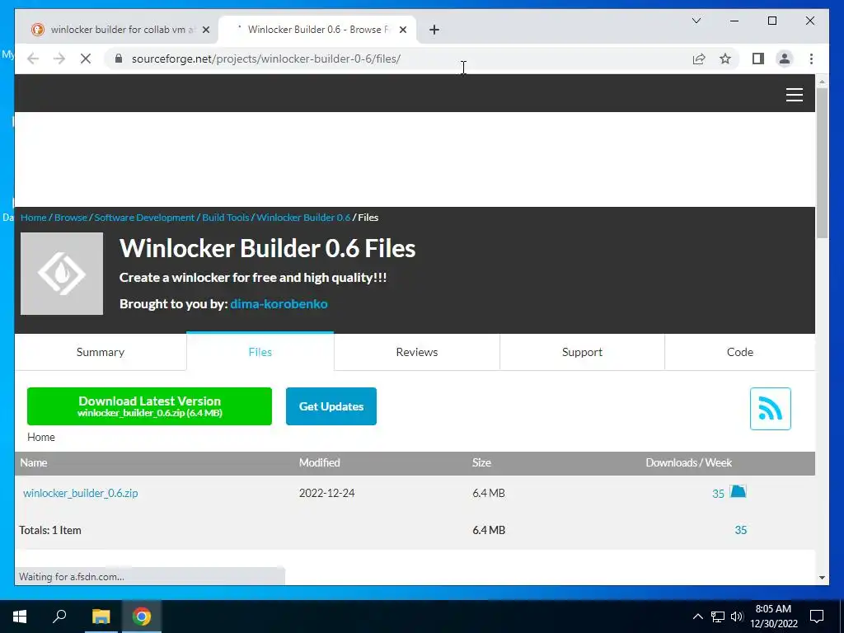The height and width of the screenshot is (633, 844).
Task: Download winlocker_builder_0.6.zip from the file list
Action: coord(80,493)
